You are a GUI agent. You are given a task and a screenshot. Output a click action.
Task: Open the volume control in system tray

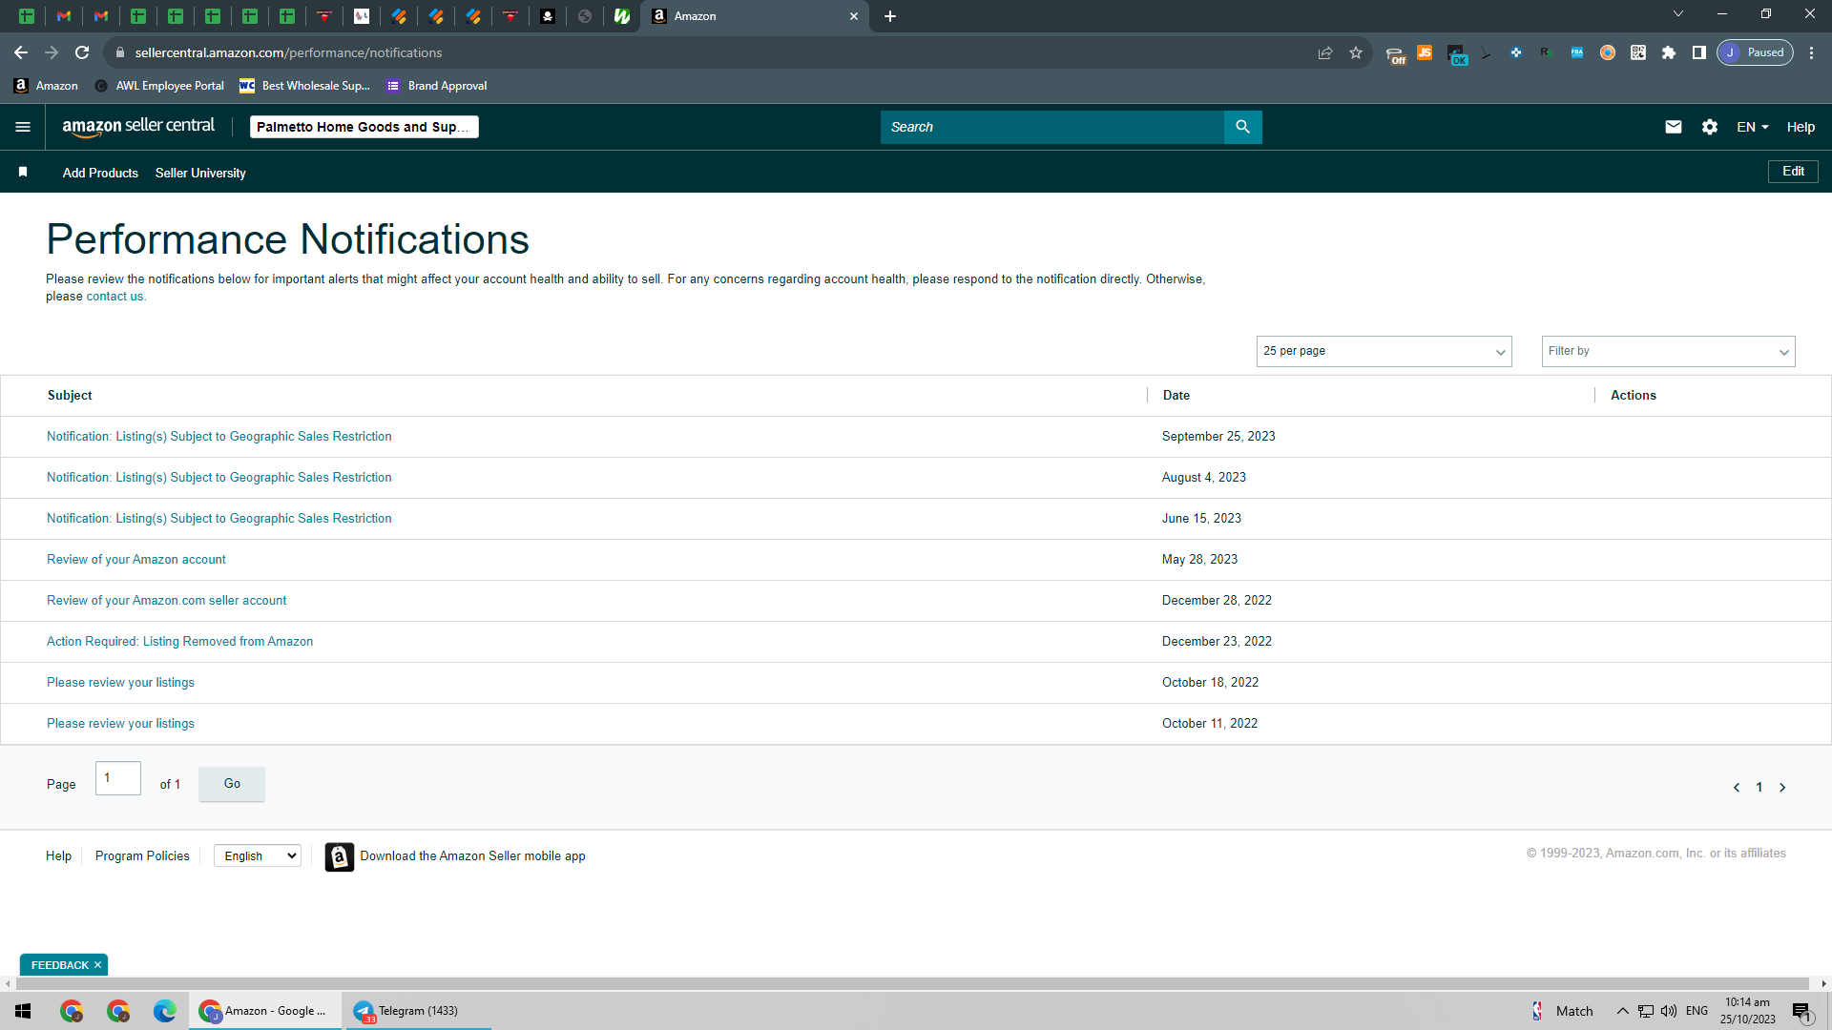[1669, 1011]
